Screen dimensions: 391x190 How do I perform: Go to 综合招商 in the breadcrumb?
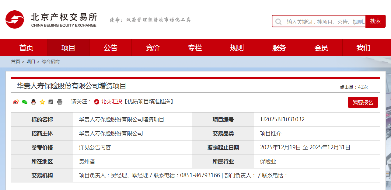tap(51, 62)
